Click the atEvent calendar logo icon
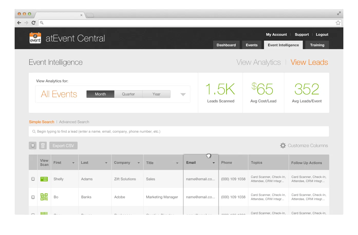This screenshot has height=235, width=358. [35, 38]
